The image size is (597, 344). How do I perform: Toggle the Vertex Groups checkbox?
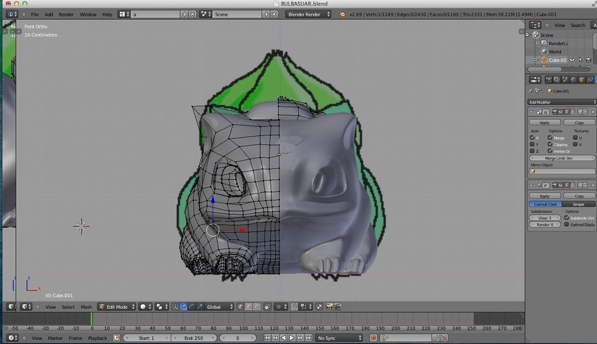click(x=550, y=151)
